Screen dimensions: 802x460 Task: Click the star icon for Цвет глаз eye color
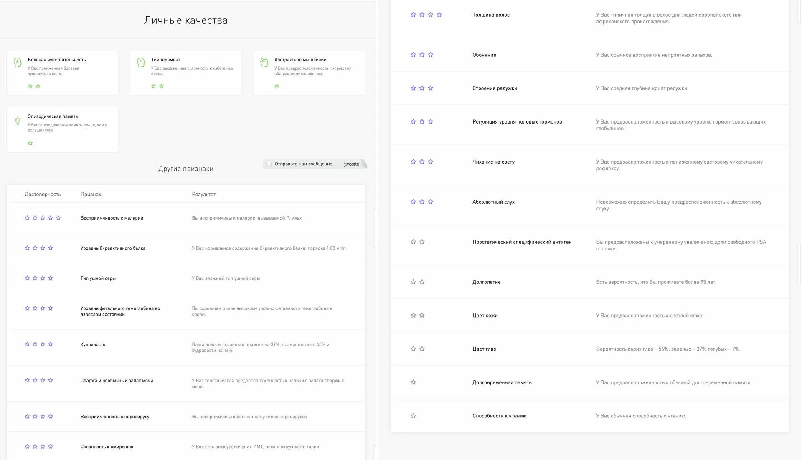pyautogui.click(x=413, y=348)
